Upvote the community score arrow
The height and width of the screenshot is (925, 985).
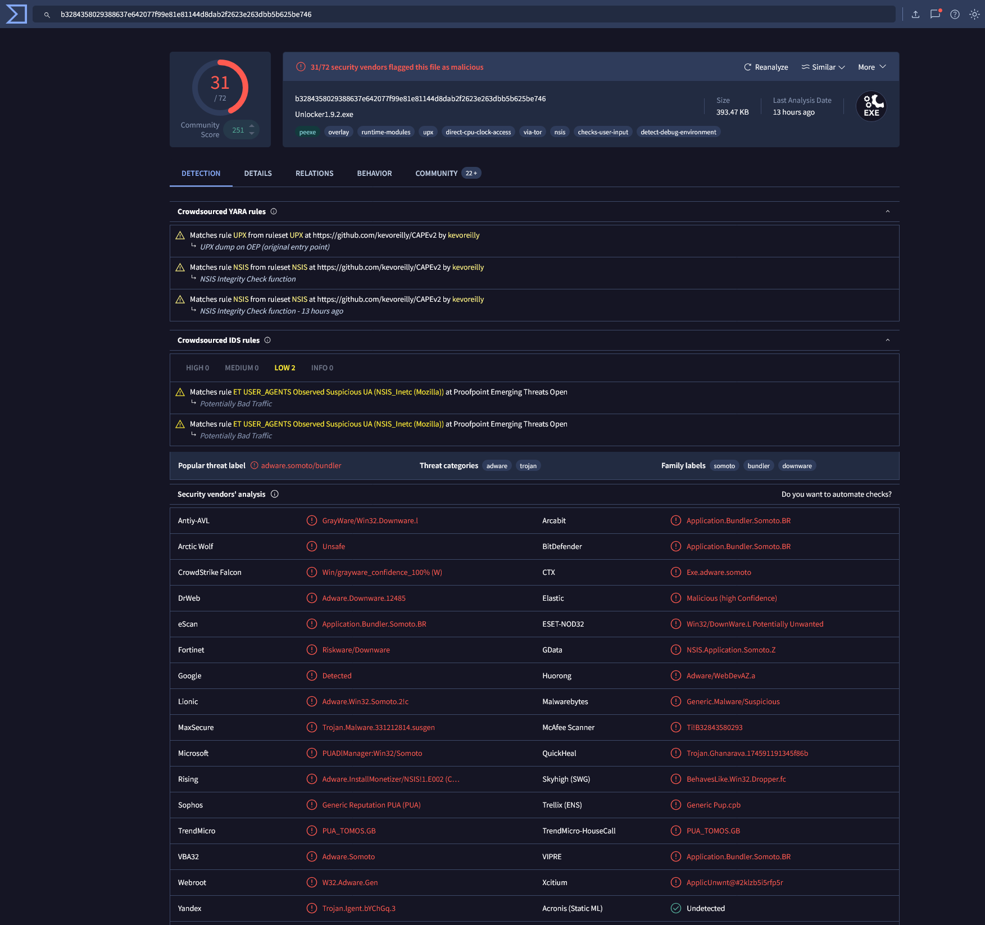coord(252,126)
